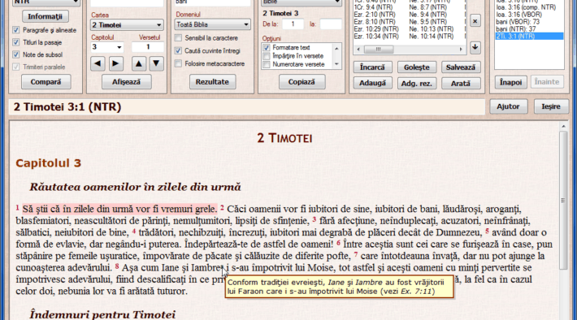Image resolution: width=577 pixels, height=320 pixels.
Task: Select history entry bani (VBOR): 73
Action: (518, 22)
